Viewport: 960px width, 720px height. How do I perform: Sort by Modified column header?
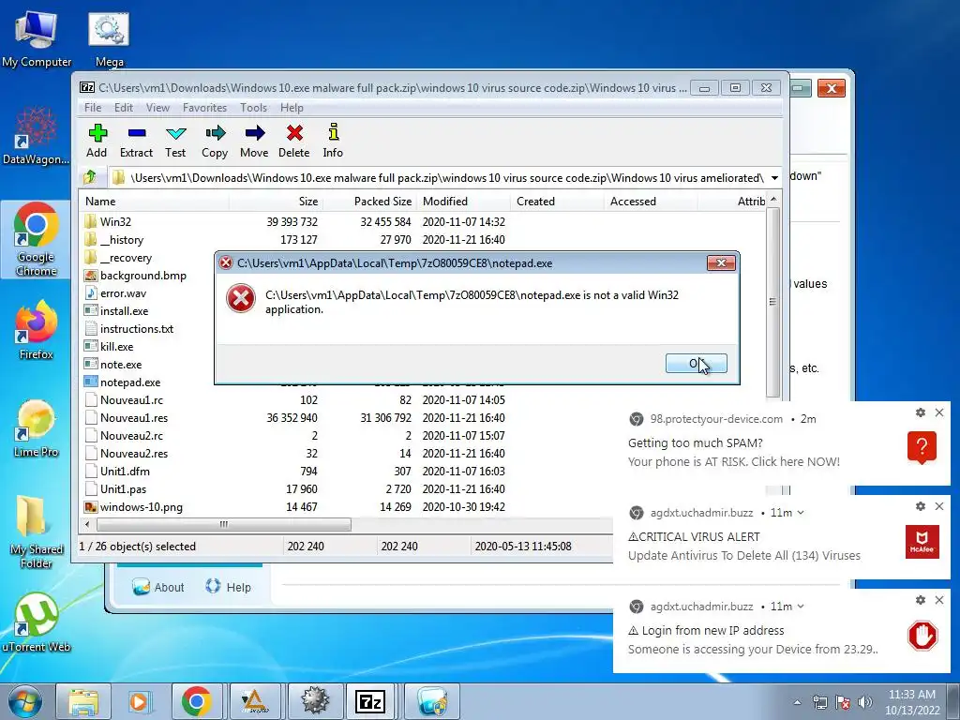pyautogui.click(x=463, y=202)
